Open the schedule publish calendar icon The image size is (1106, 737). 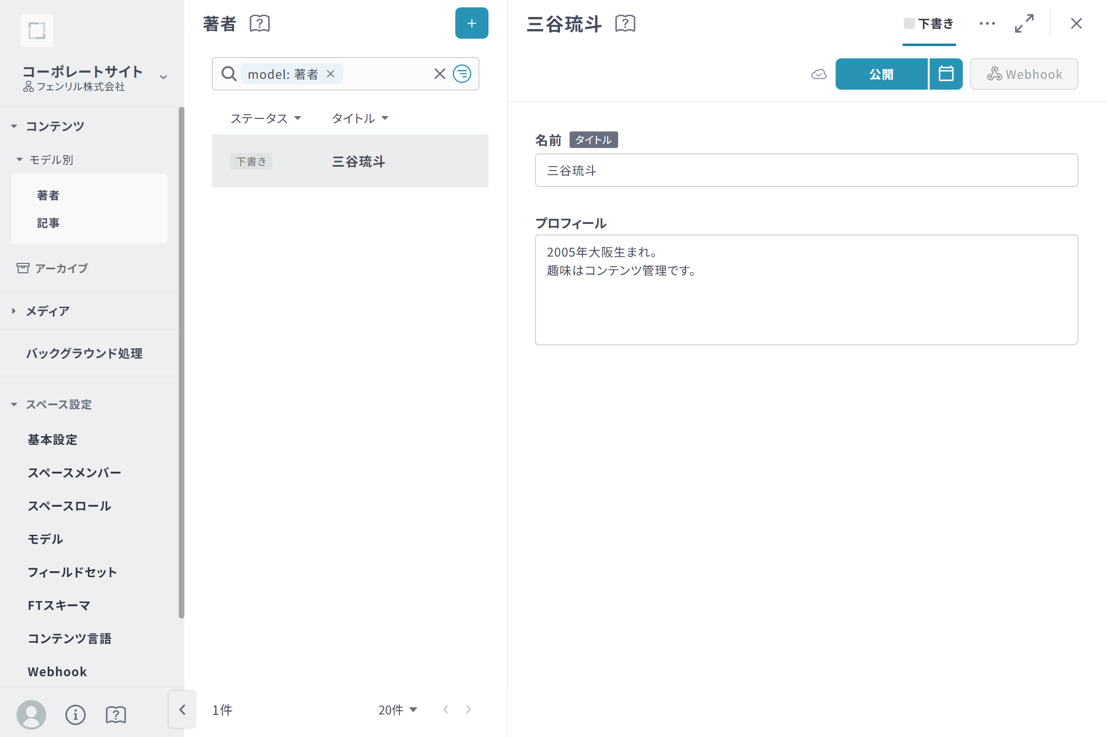(x=946, y=74)
